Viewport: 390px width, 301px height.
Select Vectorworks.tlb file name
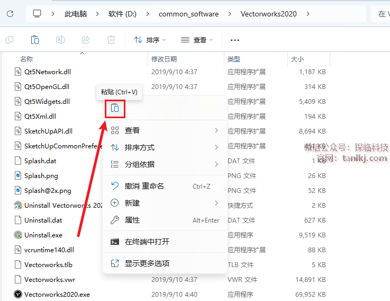pos(48,264)
